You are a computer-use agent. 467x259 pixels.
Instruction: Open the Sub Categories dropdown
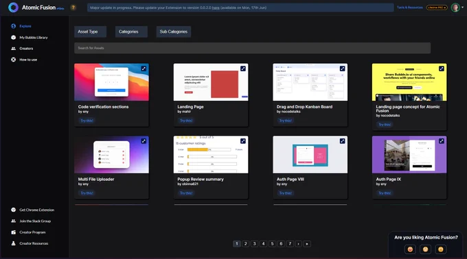174,32
